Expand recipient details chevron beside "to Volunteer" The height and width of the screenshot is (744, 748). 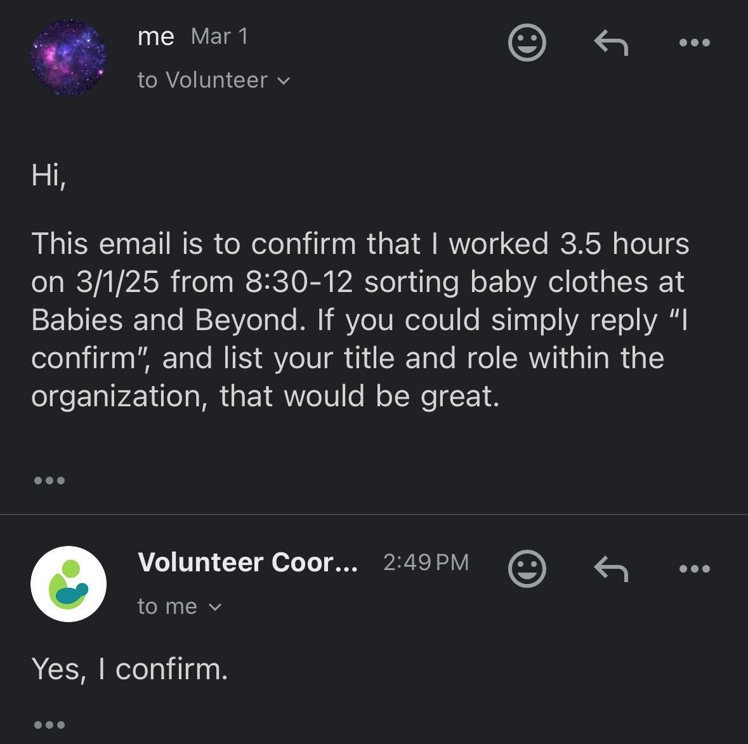point(284,81)
